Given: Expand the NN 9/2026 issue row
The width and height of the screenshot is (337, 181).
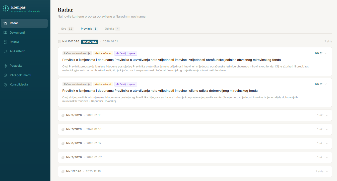Looking at the screenshot, I should coord(326,115).
